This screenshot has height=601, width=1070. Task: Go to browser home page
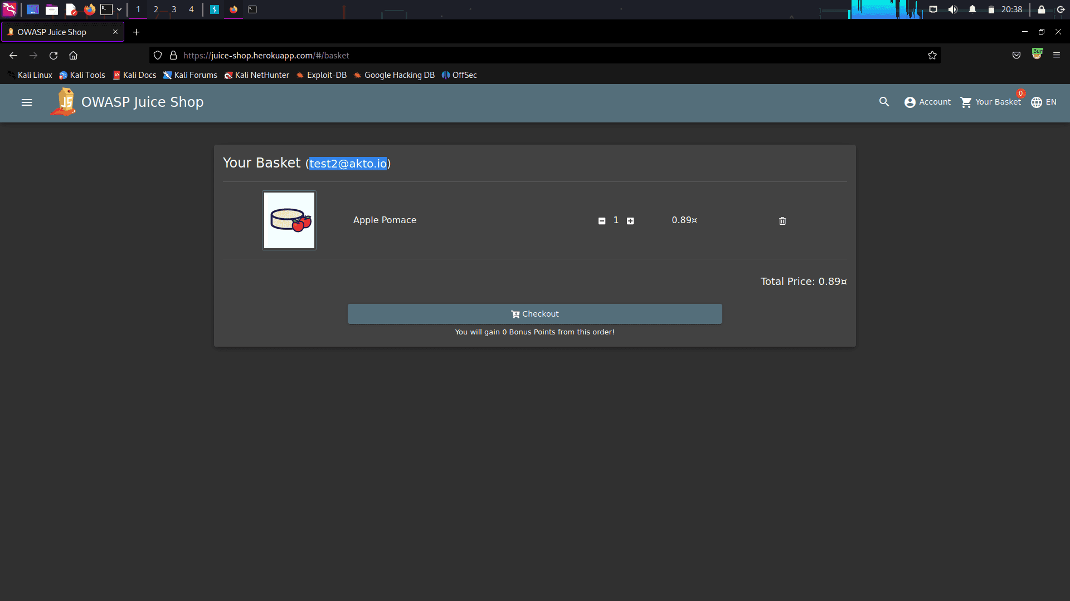point(73,55)
